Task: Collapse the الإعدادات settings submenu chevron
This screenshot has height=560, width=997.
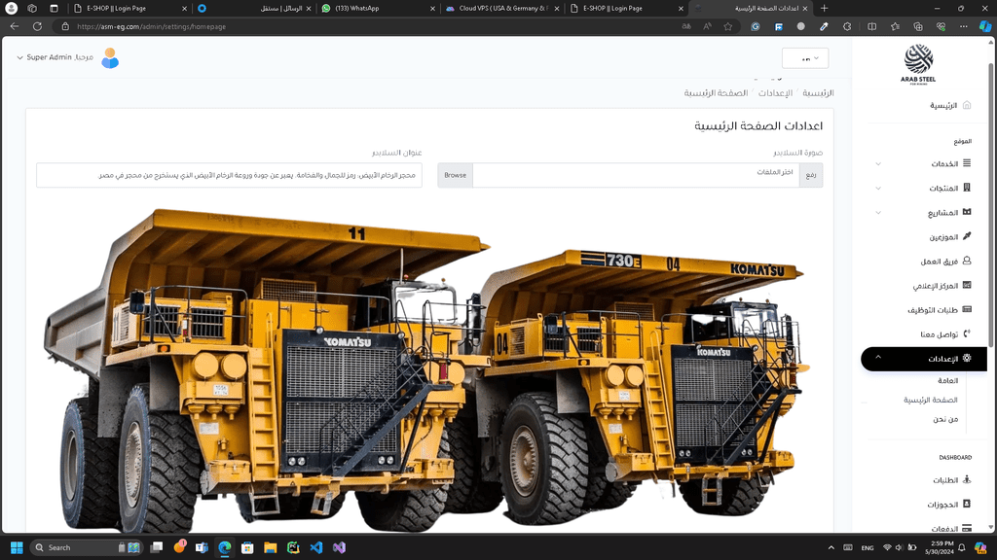Action: pyautogui.click(x=878, y=358)
